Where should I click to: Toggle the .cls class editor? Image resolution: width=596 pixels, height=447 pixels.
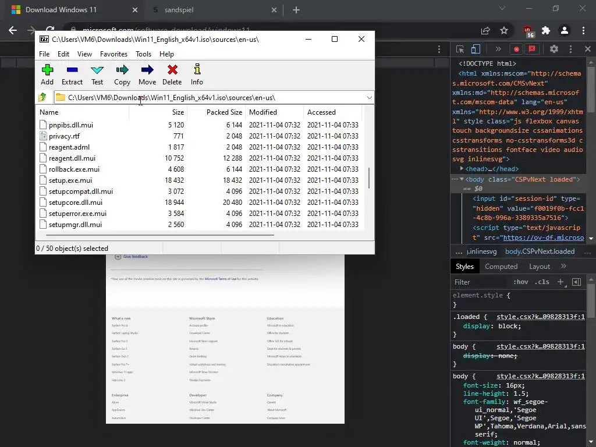[x=542, y=282]
